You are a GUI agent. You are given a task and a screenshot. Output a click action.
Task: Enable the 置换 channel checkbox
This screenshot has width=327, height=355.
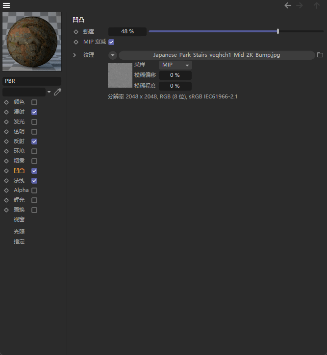[34, 210]
